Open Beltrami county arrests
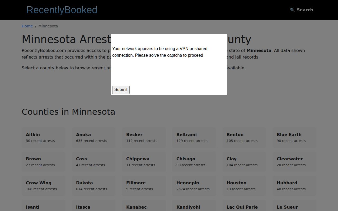 point(194,137)
